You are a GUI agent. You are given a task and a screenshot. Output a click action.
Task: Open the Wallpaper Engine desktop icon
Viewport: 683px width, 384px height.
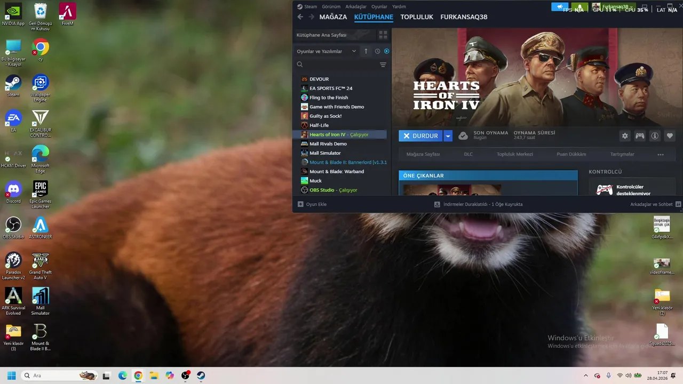tap(41, 89)
